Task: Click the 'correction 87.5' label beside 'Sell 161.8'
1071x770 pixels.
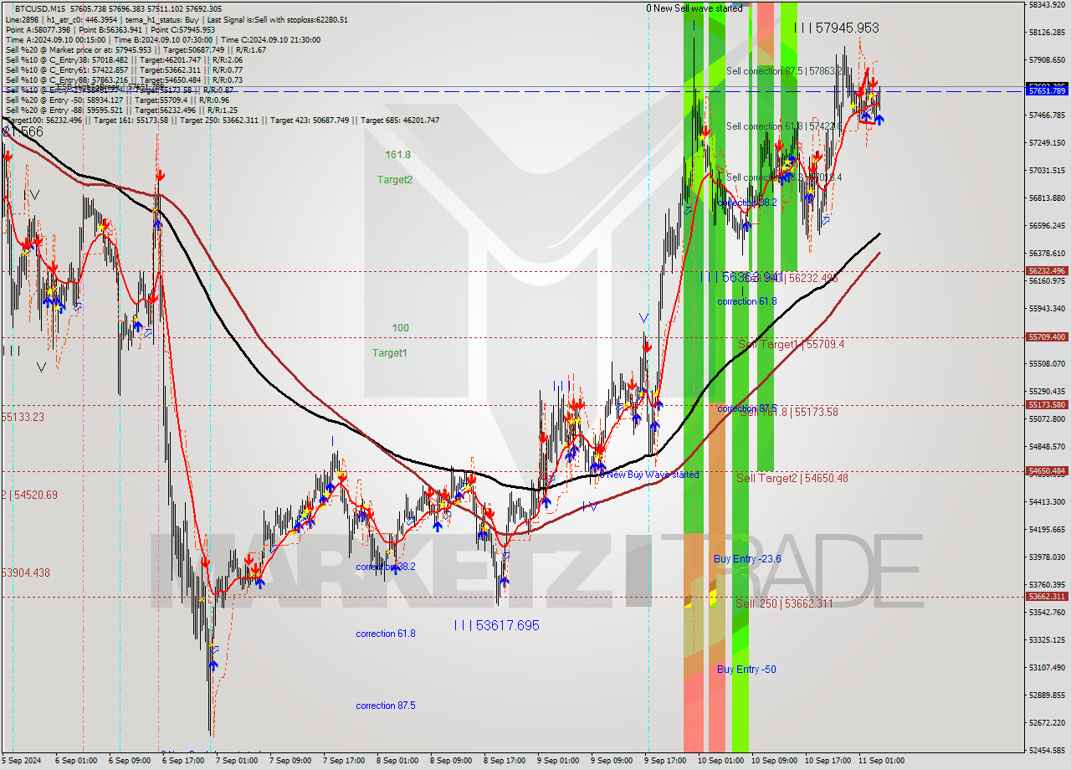Action: pyautogui.click(x=746, y=408)
